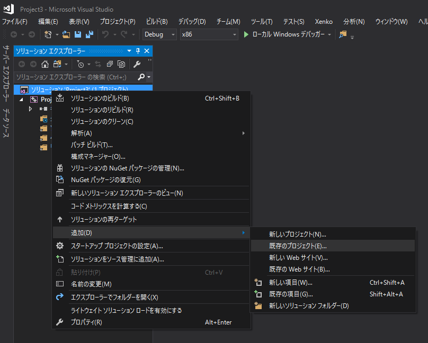The image size is (428, 343).
Task: Click the pending changes filter clock icon
Action: pyautogui.click(x=81, y=64)
